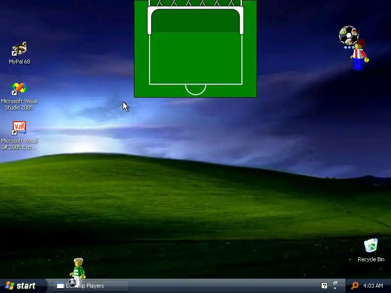Click the restore windows icon on taskbar
Screen dimensions: 391x293
[x=335, y=283]
